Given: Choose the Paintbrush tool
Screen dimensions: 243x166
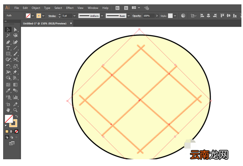Looking at the screenshot, I should (15, 54).
